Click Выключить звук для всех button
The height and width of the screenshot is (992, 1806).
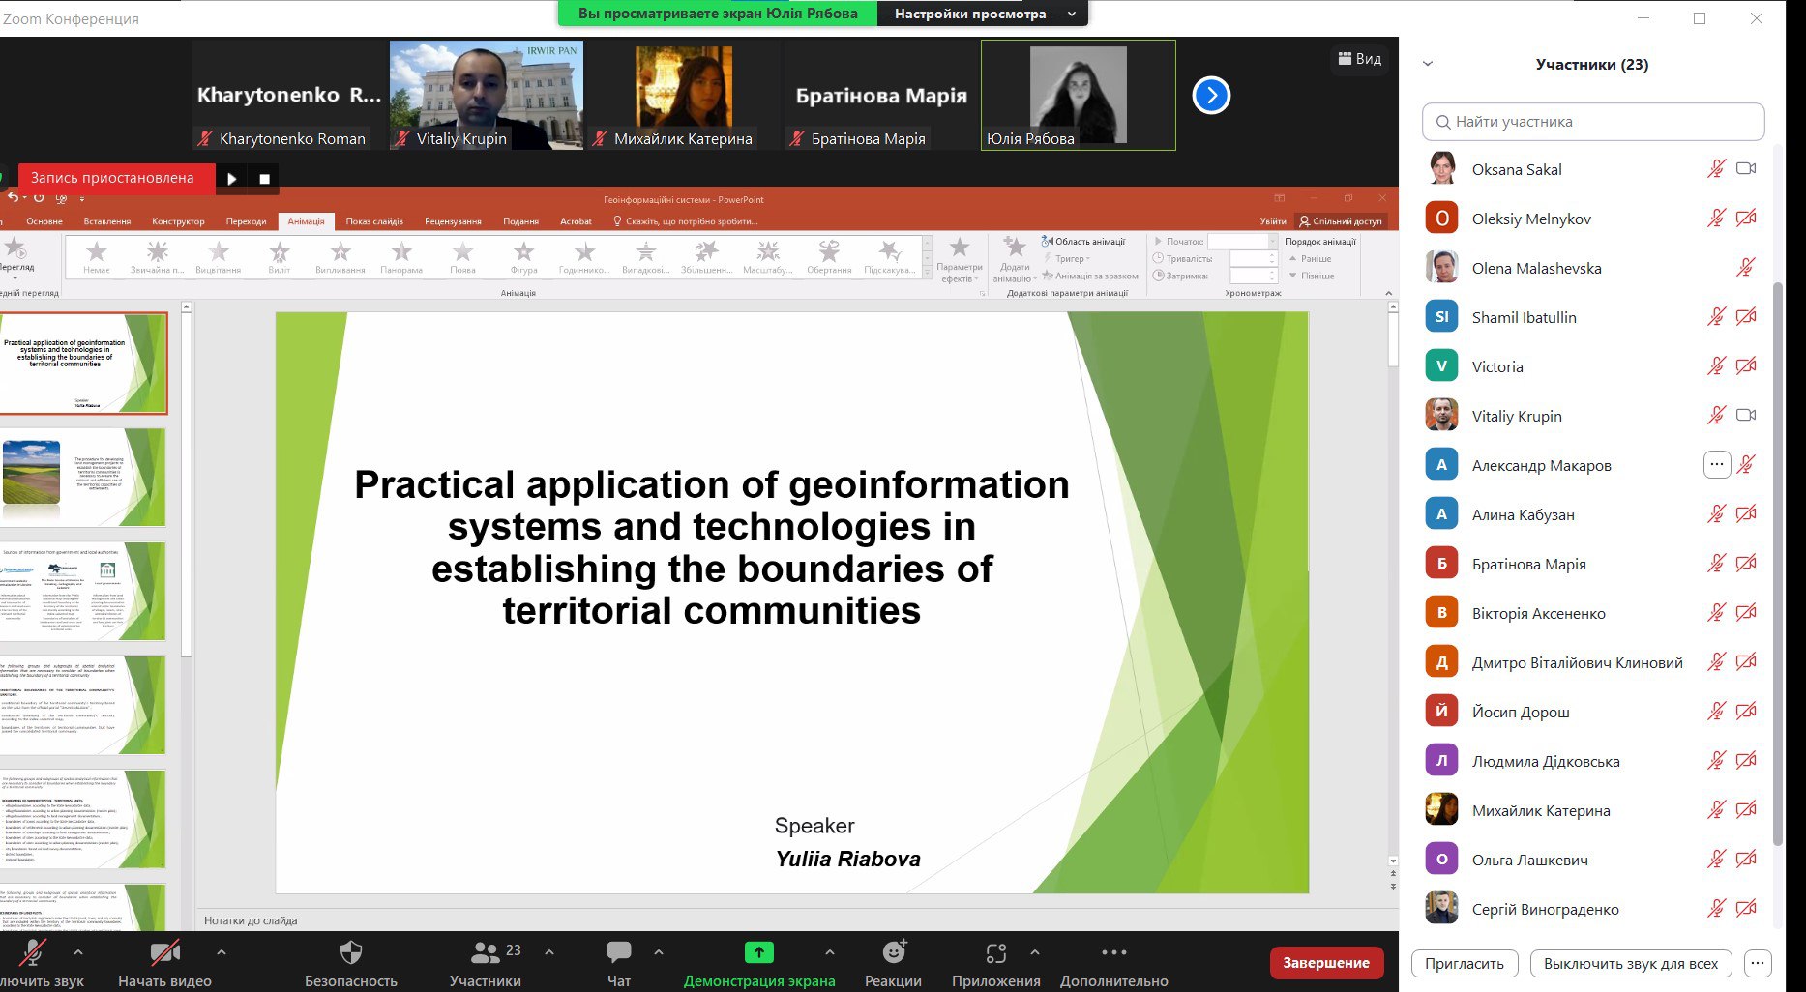[x=1631, y=963]
